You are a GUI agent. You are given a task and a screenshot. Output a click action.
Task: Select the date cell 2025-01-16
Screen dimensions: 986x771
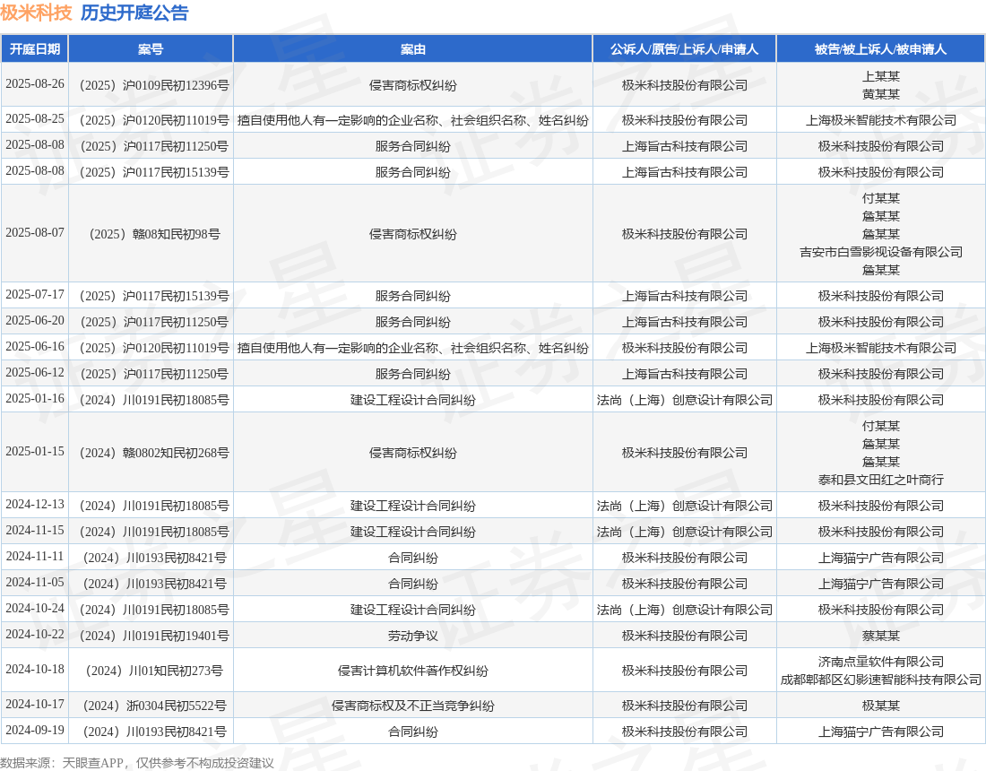click(x=35, y=399)
